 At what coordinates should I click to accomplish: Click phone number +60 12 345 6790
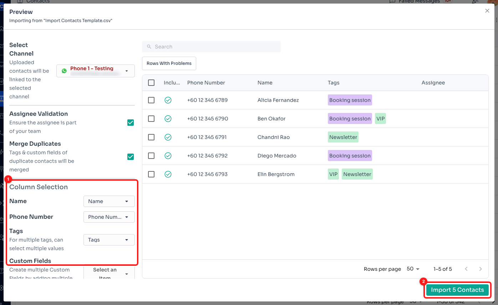click(208, 119)
